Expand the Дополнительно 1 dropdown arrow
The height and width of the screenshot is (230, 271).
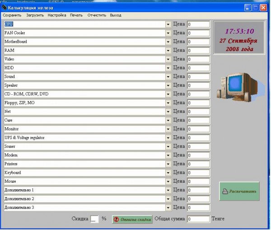[168, 190]
